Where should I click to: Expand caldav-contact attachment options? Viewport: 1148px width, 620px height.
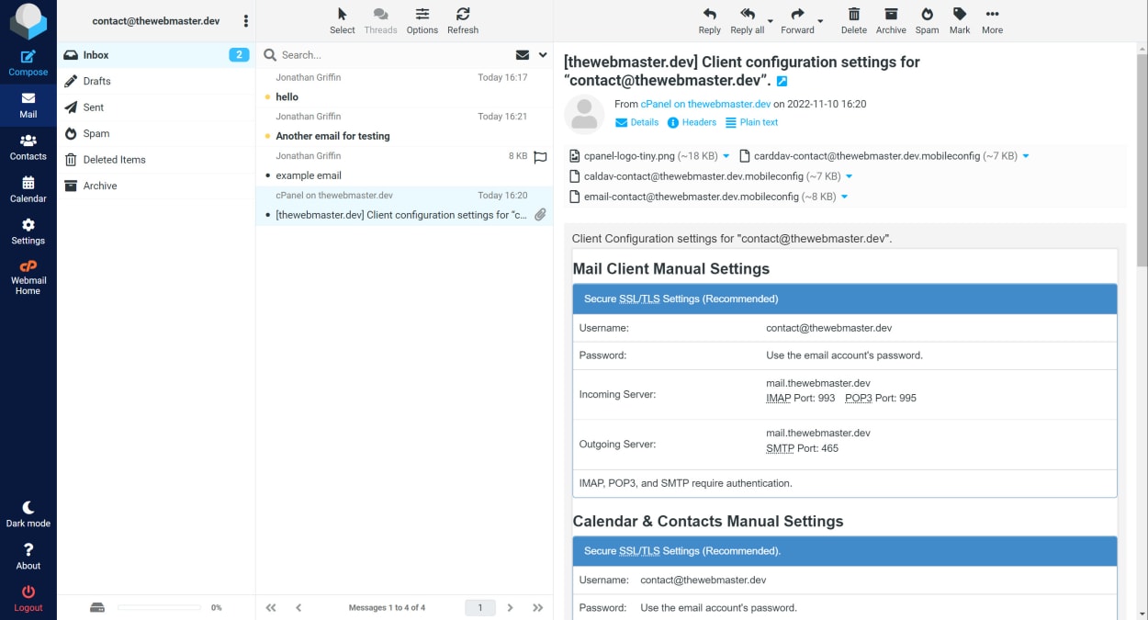(x=849, y=176)
